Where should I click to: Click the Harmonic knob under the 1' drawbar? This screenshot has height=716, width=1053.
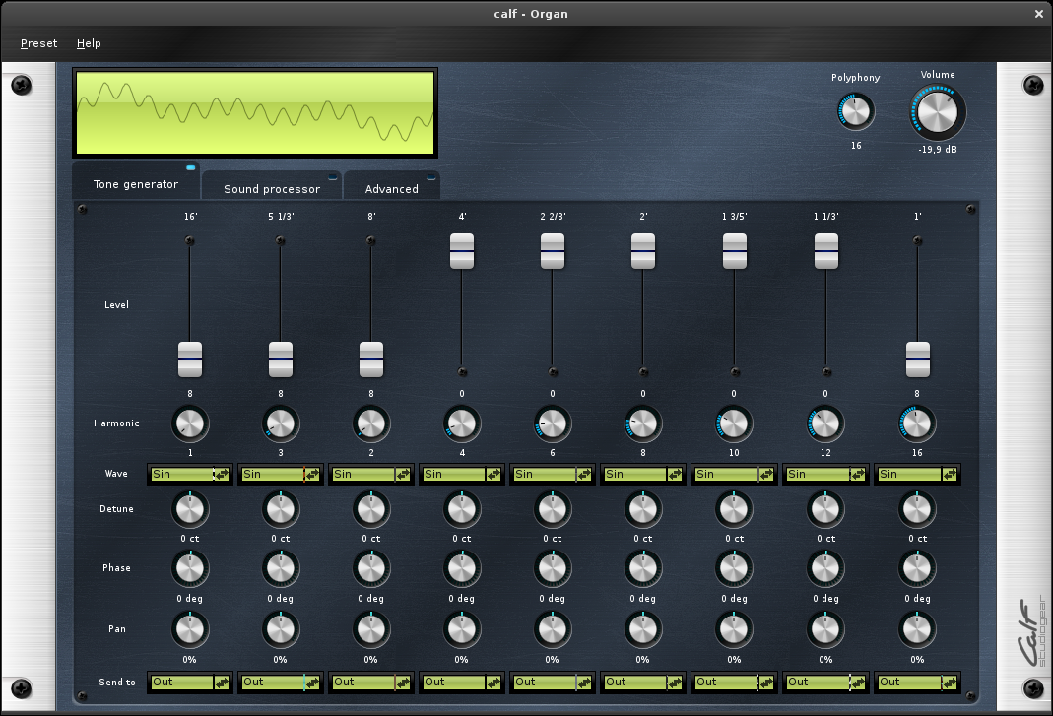click(x=917, y=424)
